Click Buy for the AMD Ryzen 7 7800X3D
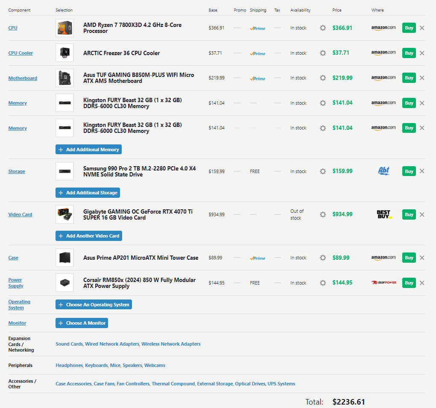Screen dimensions: 436x408 pyautogui.click(x=409, y=28)
